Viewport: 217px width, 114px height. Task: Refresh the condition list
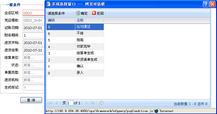pos(101,103)
